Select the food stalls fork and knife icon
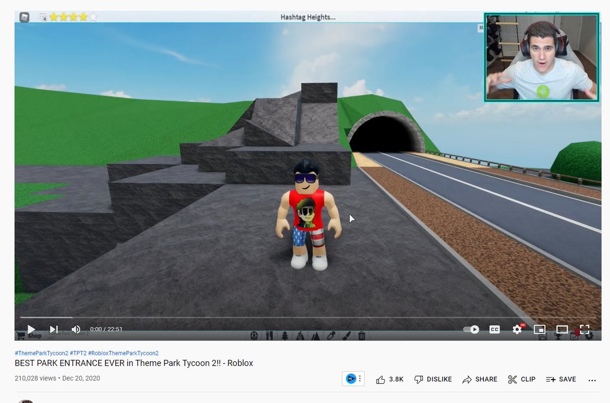Image resolution: width=610 pixels, height=403 pixels. click(x=270, y=335)
